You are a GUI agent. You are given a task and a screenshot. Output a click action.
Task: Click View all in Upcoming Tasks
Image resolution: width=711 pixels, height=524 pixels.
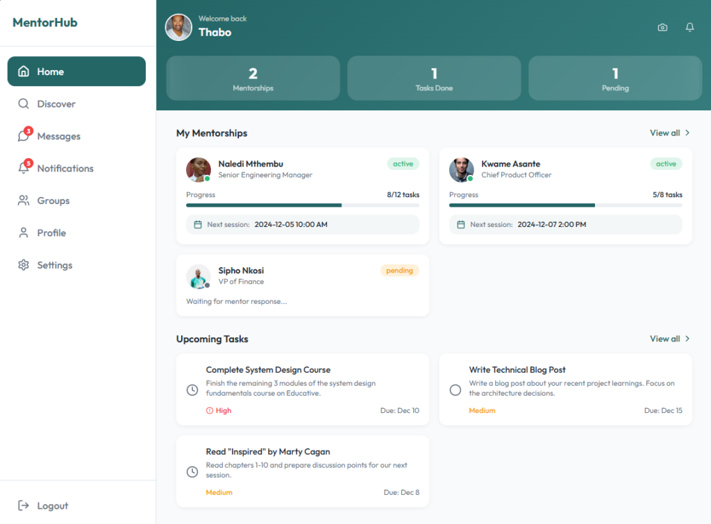coord(664,339)
